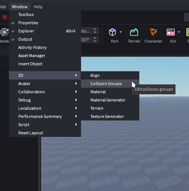Click the Character rig icon
189x191 pixels.
click(154, 32)
